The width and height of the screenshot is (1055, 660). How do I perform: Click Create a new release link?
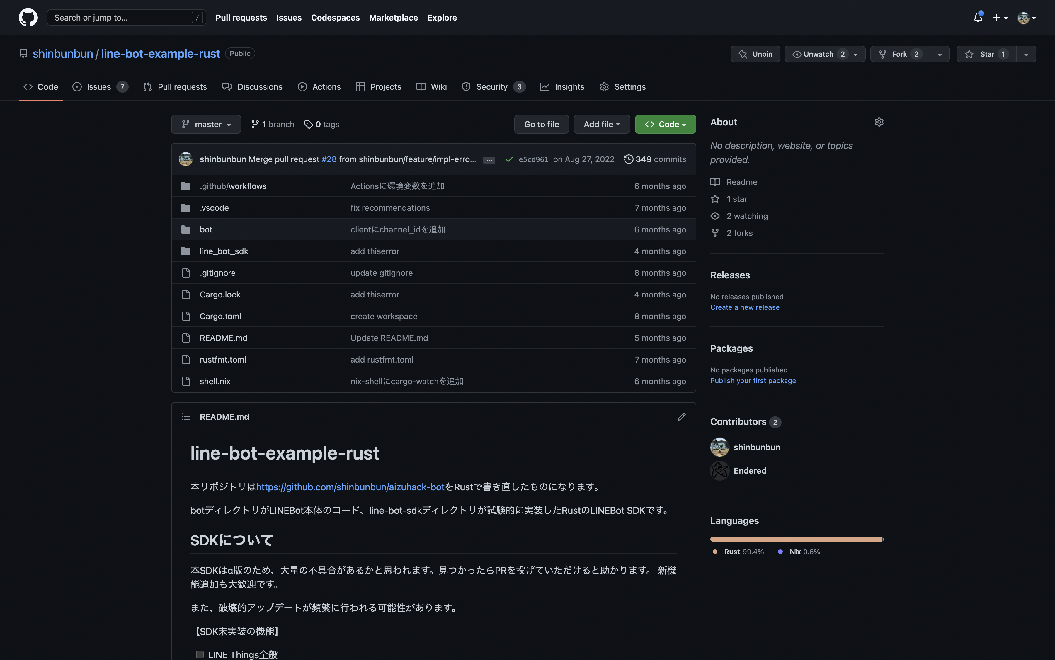tap(745, 307)
